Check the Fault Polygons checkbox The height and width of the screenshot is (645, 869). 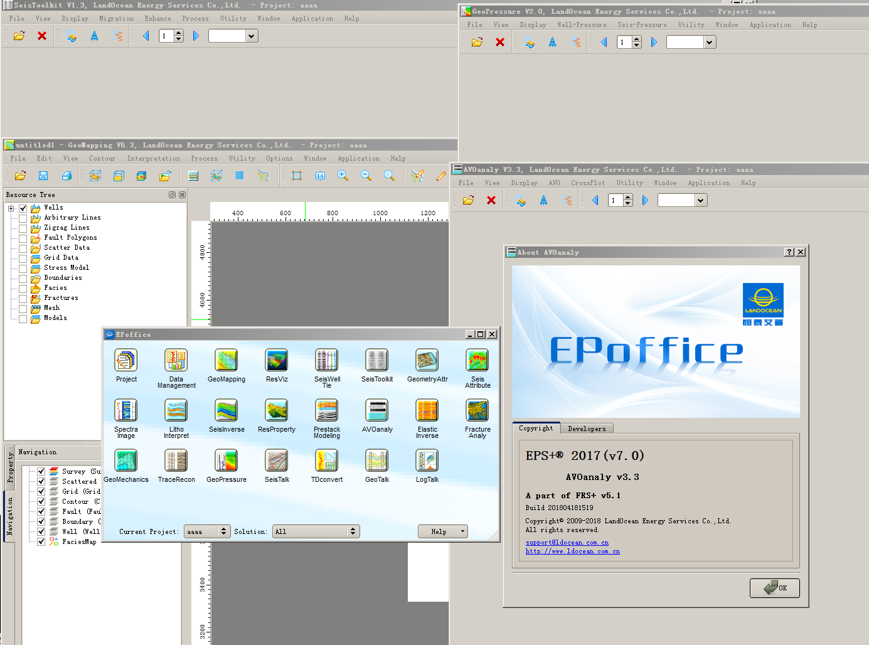pos(23,238)
